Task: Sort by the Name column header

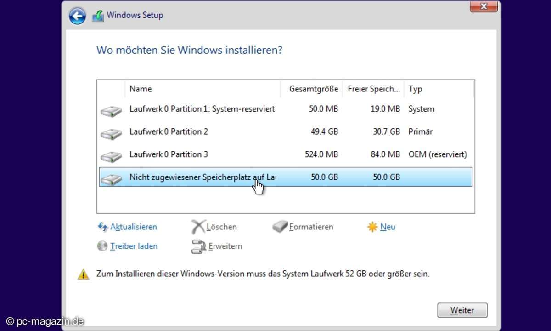Action: click(202, 89)
